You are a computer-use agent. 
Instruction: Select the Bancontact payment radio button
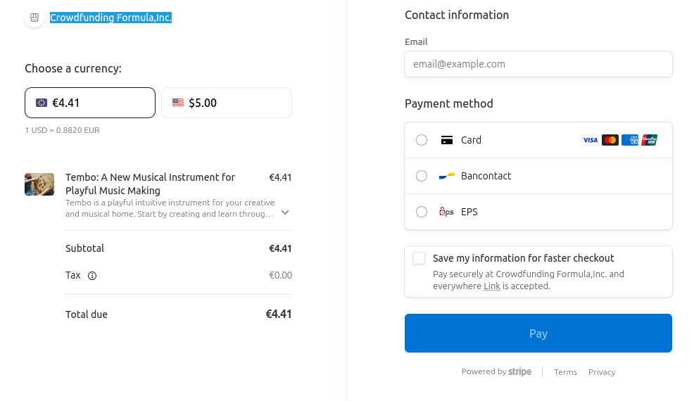coord(422,176)
